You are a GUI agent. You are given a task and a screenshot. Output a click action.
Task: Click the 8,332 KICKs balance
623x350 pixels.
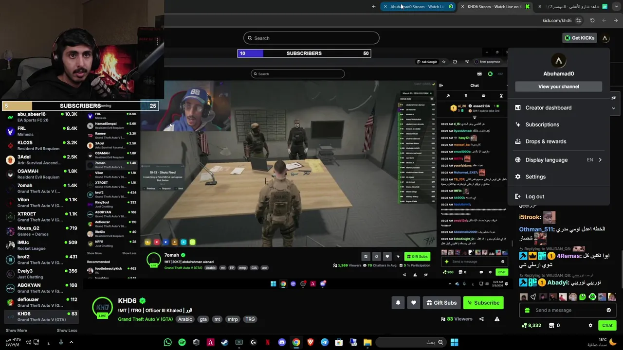[x=531, y=325]
